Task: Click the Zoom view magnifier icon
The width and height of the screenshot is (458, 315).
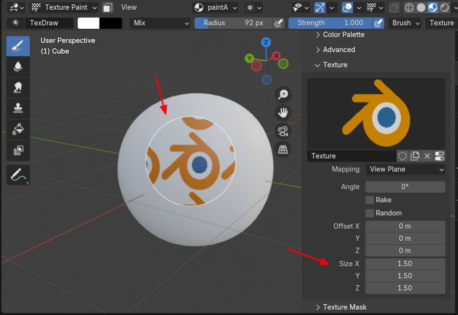Action: 283,94
